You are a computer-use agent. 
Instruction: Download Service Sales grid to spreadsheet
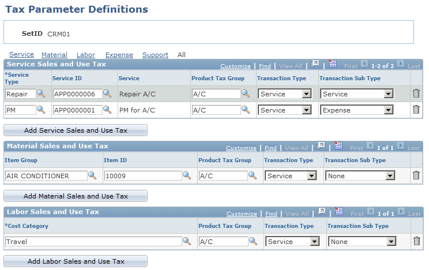(333, 64)
